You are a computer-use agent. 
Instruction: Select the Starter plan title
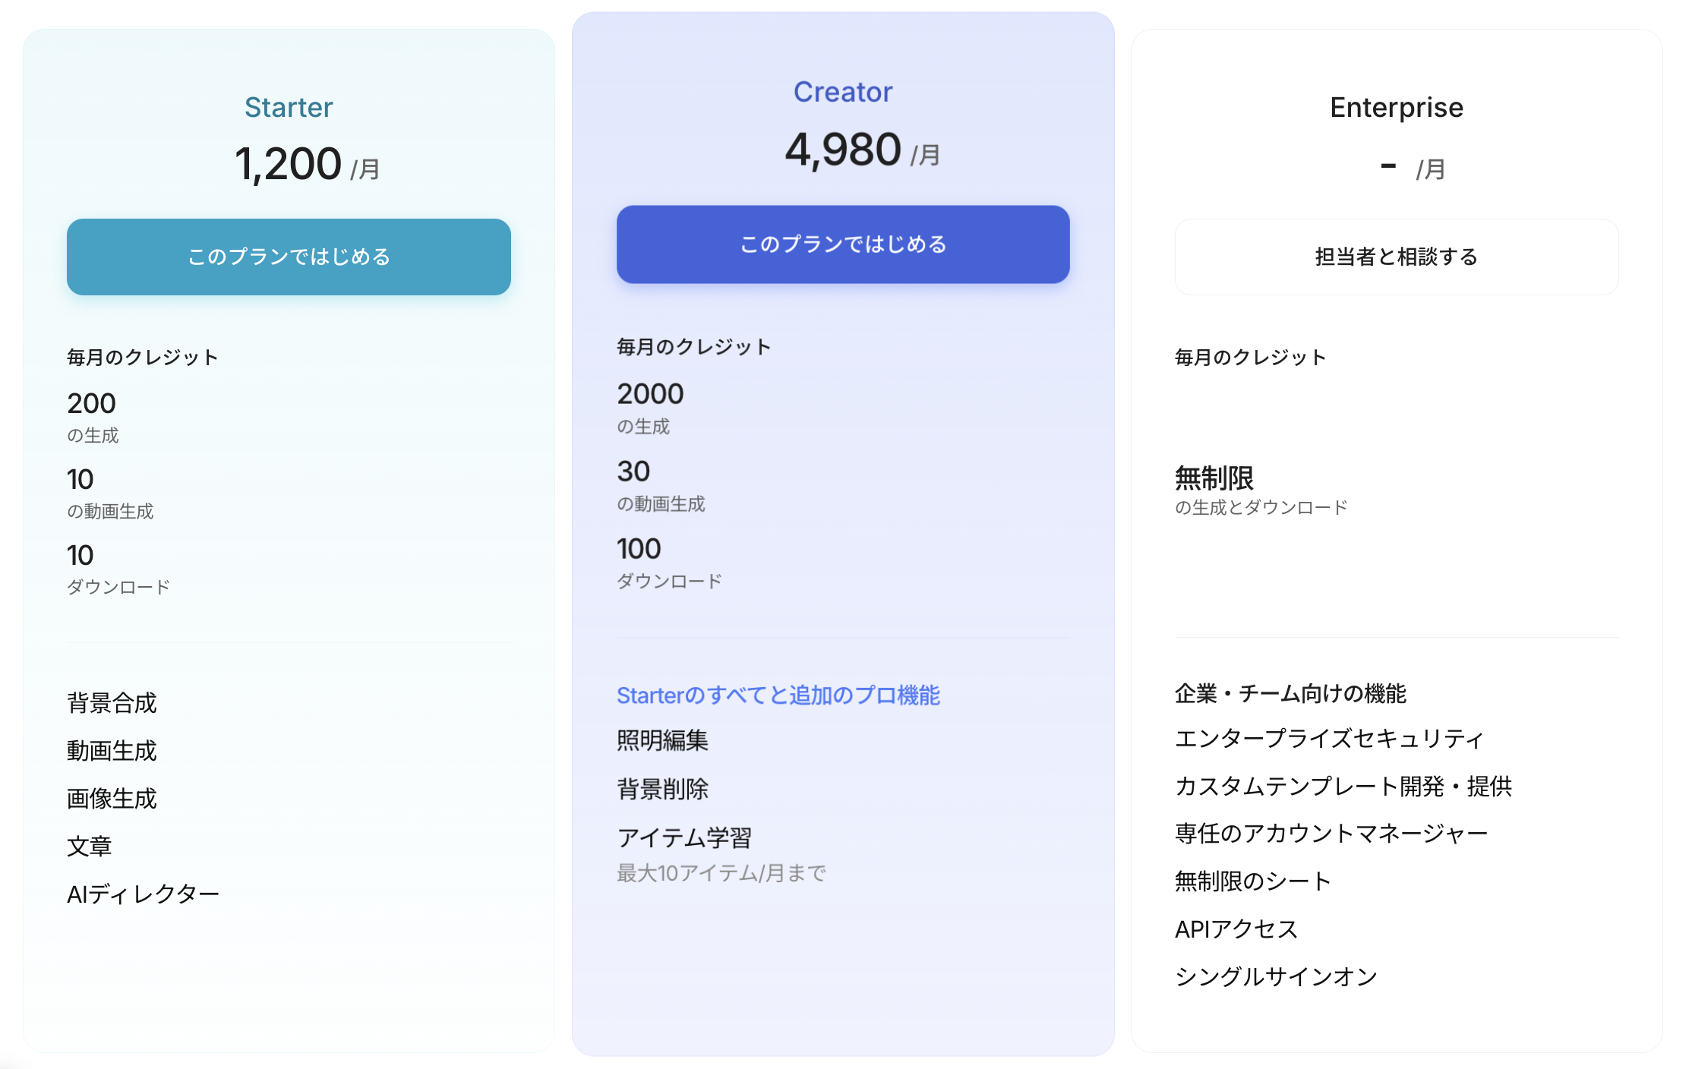[x=289, y=107]
